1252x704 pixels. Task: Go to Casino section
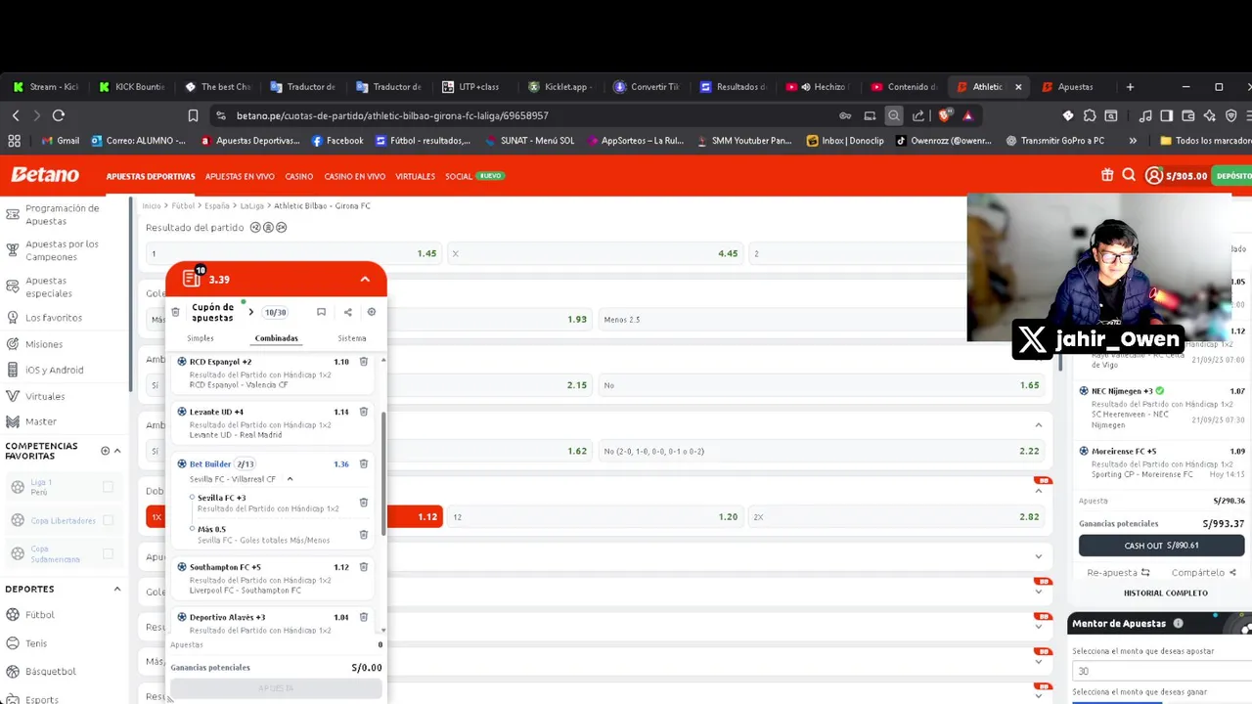pos(299,177)
